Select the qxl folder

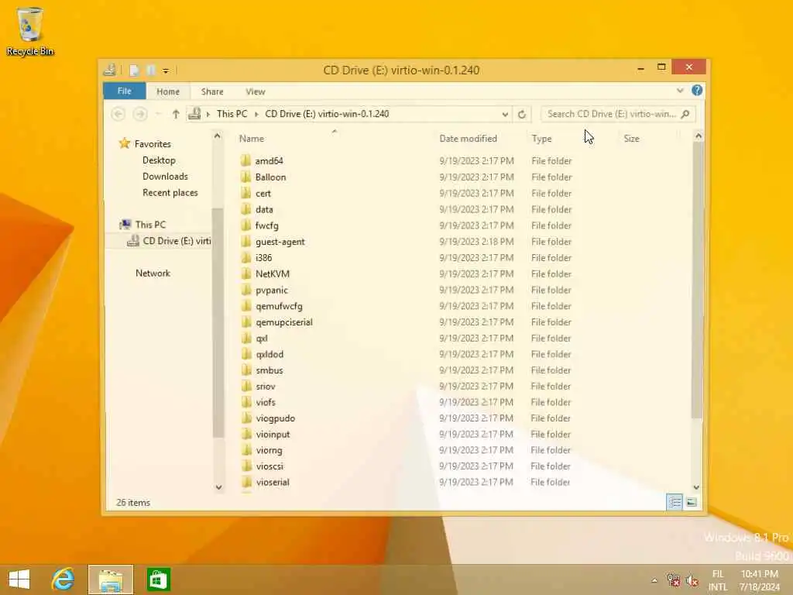coord(262,338)
